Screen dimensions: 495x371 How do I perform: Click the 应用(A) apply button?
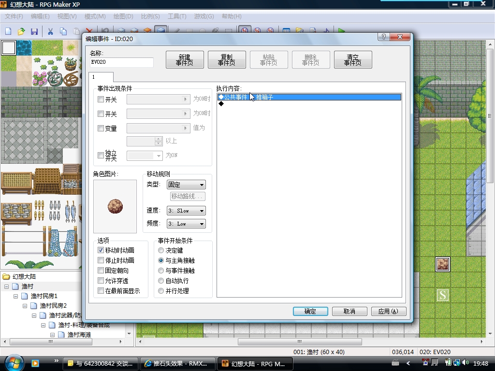coord(389,312)
